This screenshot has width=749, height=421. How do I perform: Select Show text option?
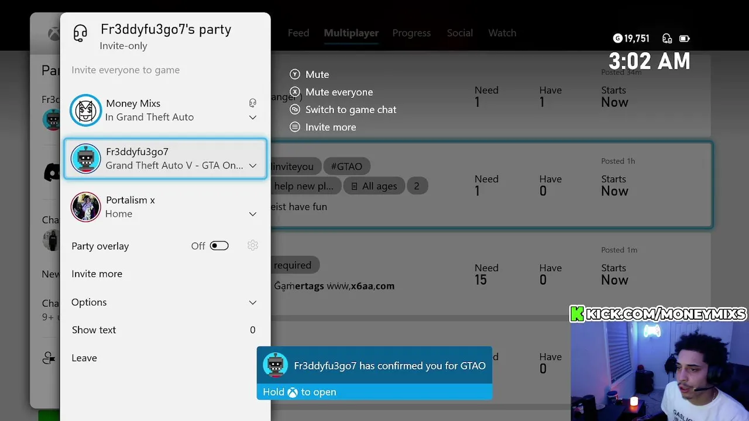(94, 330)
